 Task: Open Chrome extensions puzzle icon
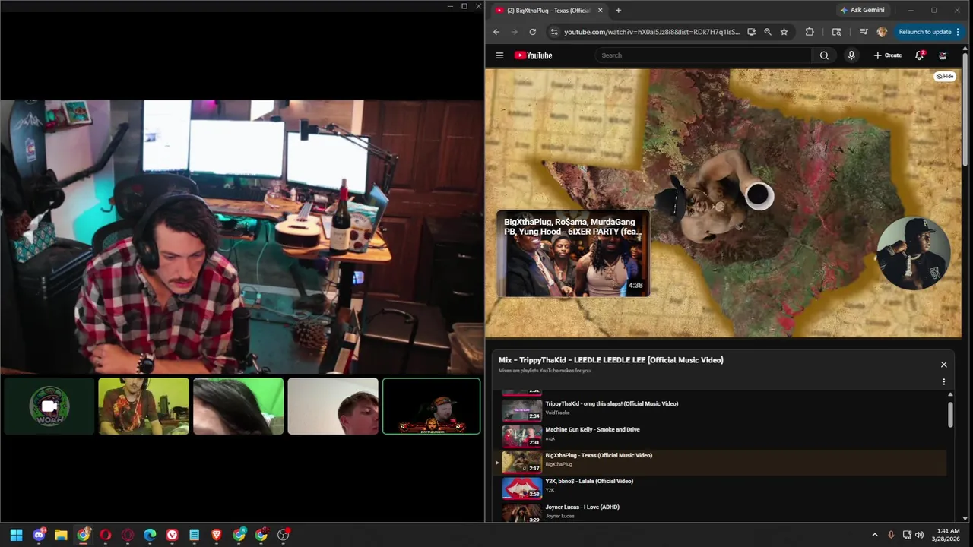pyautogui.click(x=810, y=32)
